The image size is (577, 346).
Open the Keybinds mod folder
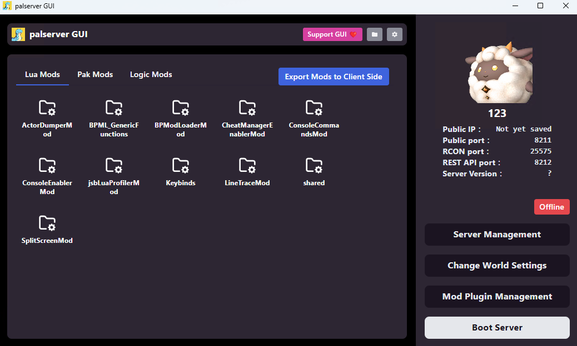tap(180, 165)
